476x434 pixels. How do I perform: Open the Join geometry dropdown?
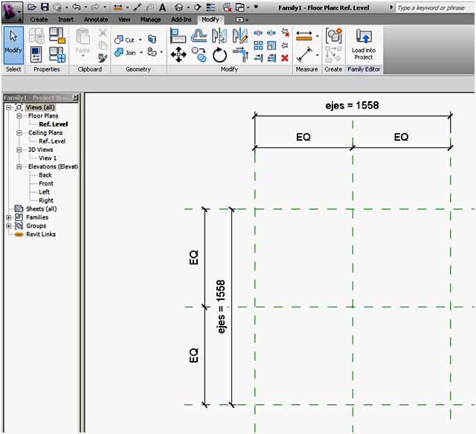(141, 53)
